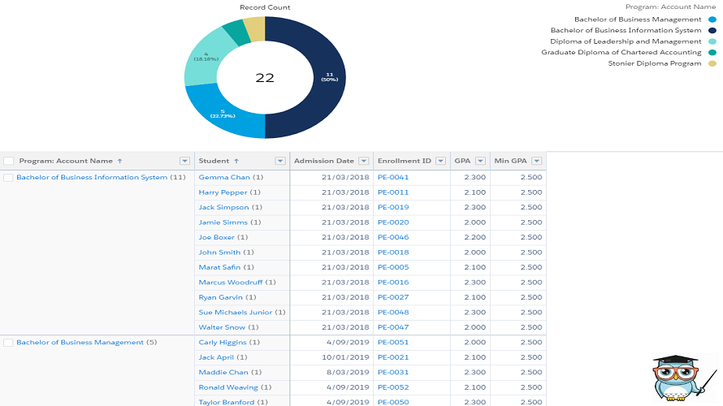The image size is (723, 406).
Task: Click the Bachelor of Business Management legend dot
Action: 712,19
